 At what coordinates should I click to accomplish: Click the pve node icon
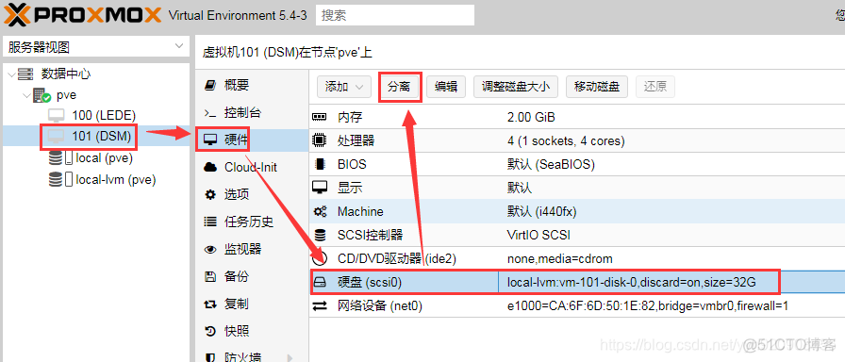[41, 95]
